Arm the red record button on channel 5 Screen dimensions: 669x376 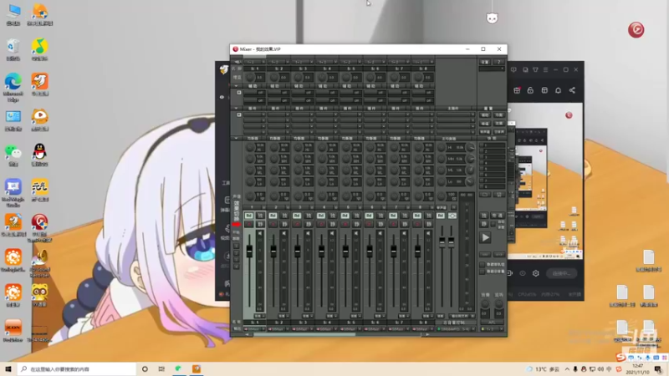(x=345, y=224)
